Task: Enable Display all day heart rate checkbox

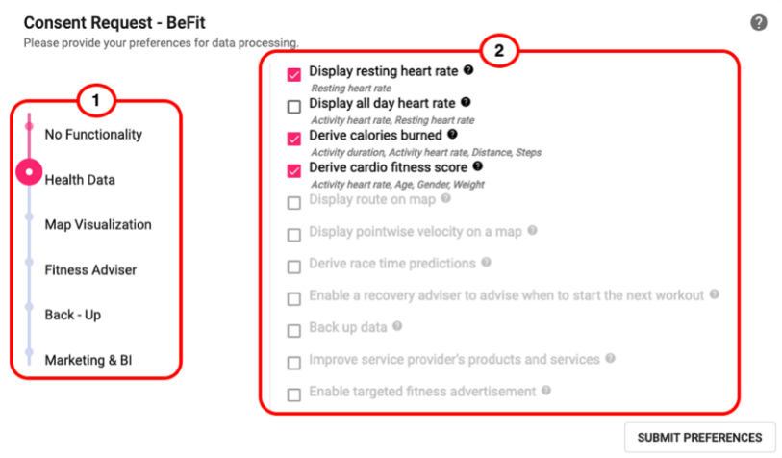Action: point(294,107)
